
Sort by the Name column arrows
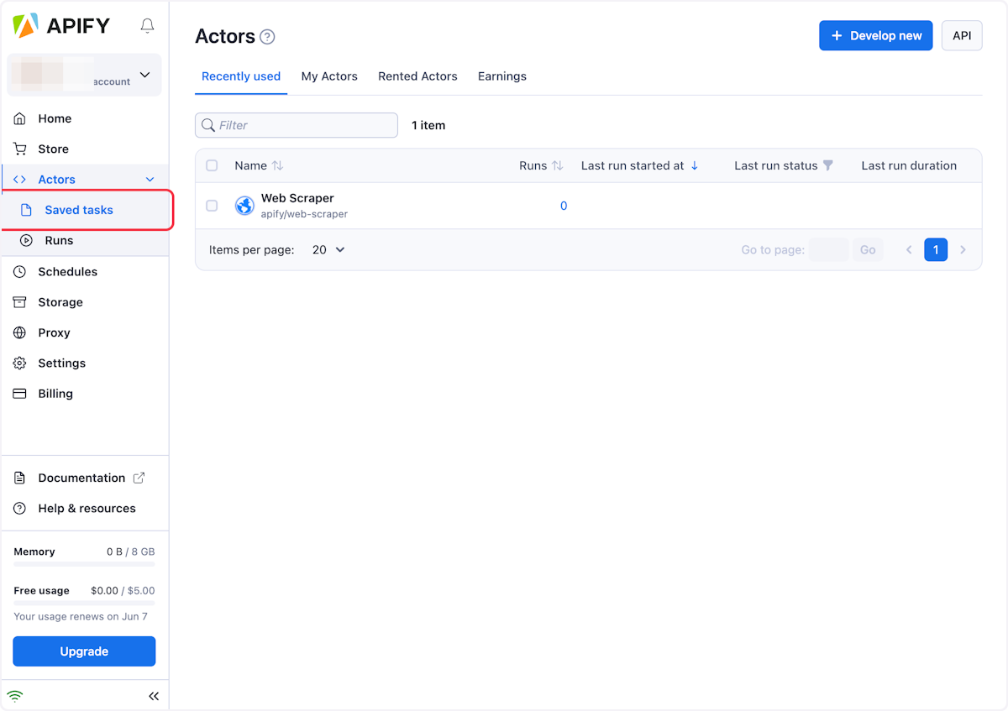(278, 165)
